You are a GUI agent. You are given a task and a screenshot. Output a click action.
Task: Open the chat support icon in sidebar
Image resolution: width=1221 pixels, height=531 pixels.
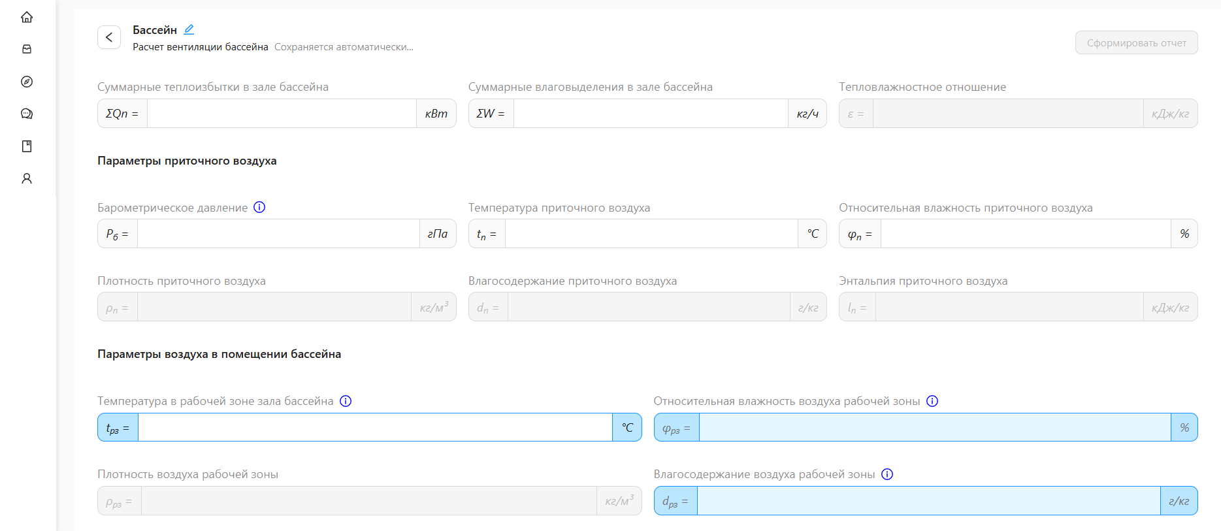tap(27, 114)
